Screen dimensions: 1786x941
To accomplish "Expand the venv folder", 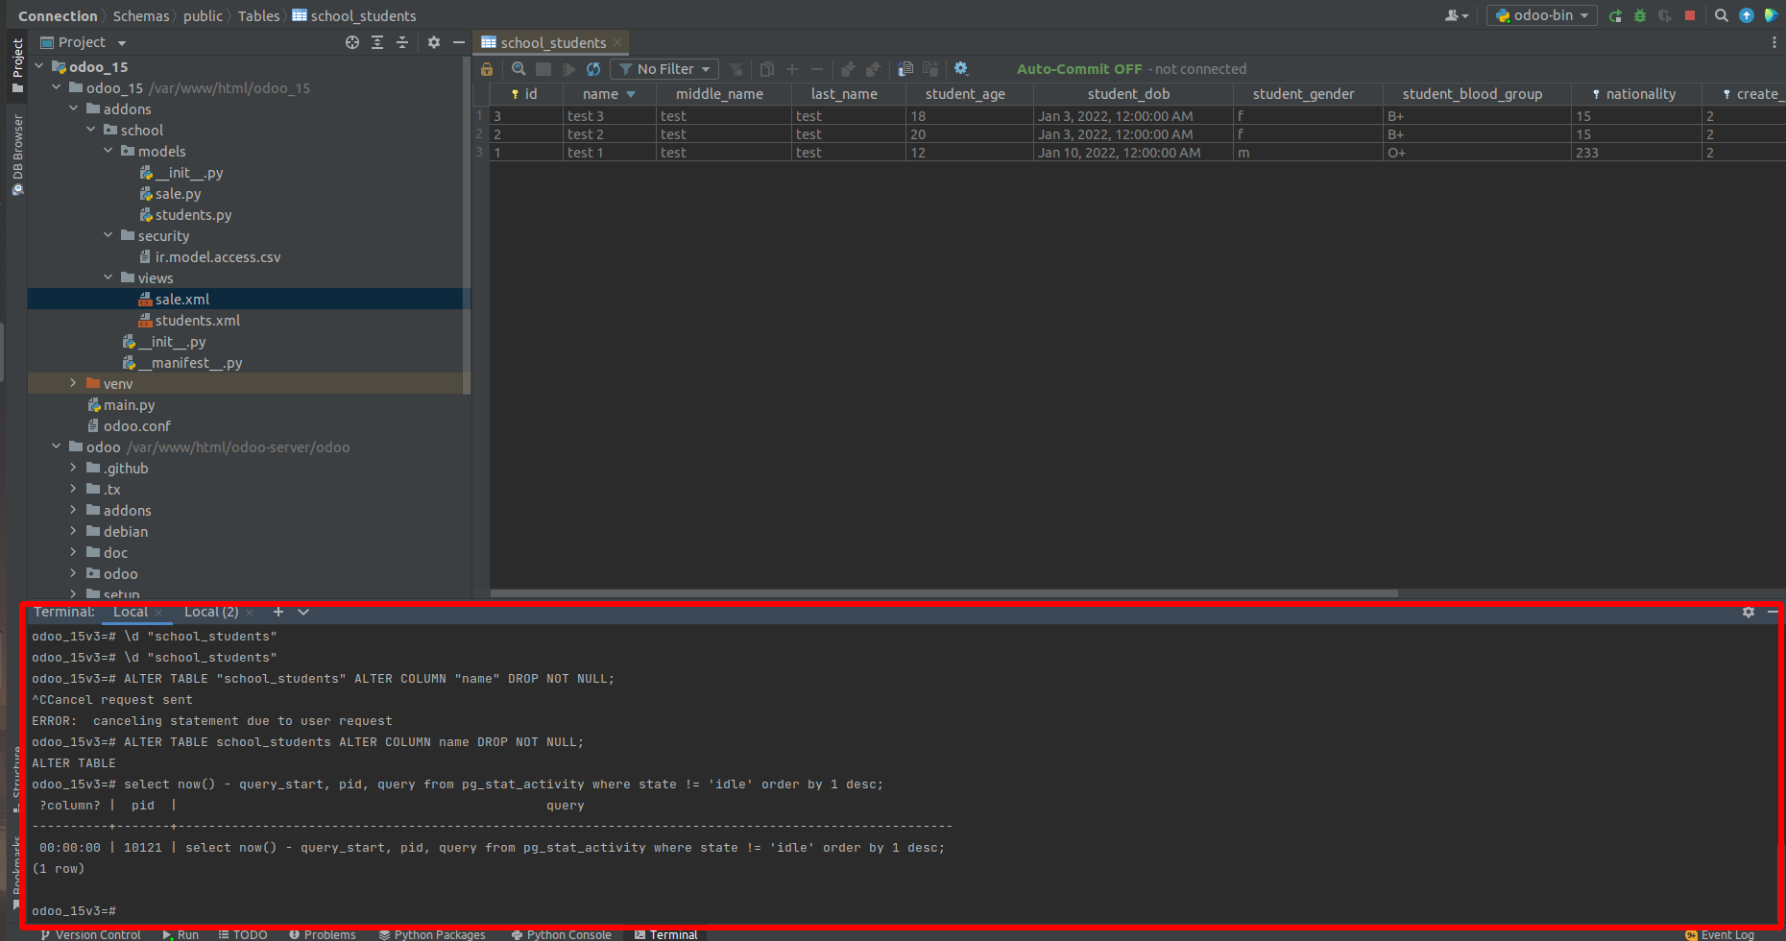I will (x=73, y=383).
